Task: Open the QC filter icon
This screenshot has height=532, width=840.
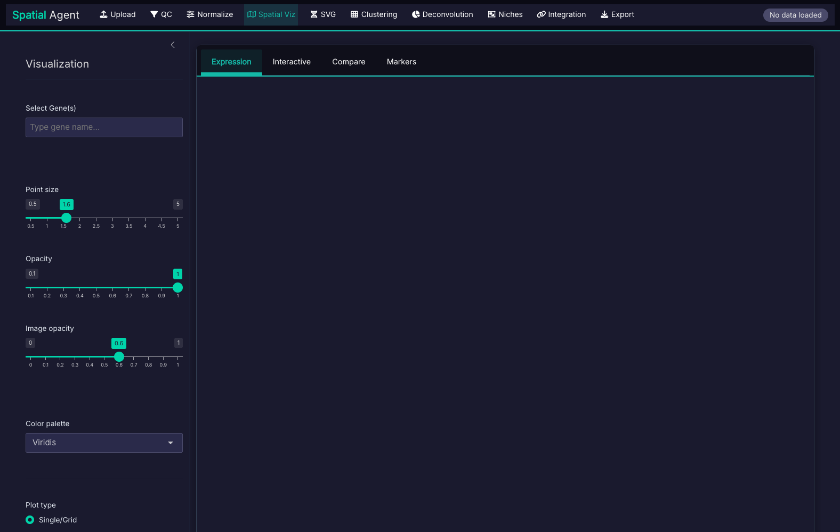Action: 154,14
